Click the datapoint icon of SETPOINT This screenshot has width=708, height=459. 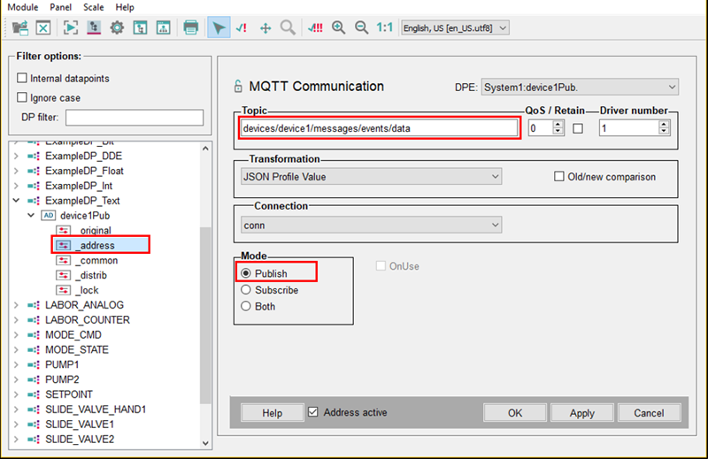34,394
